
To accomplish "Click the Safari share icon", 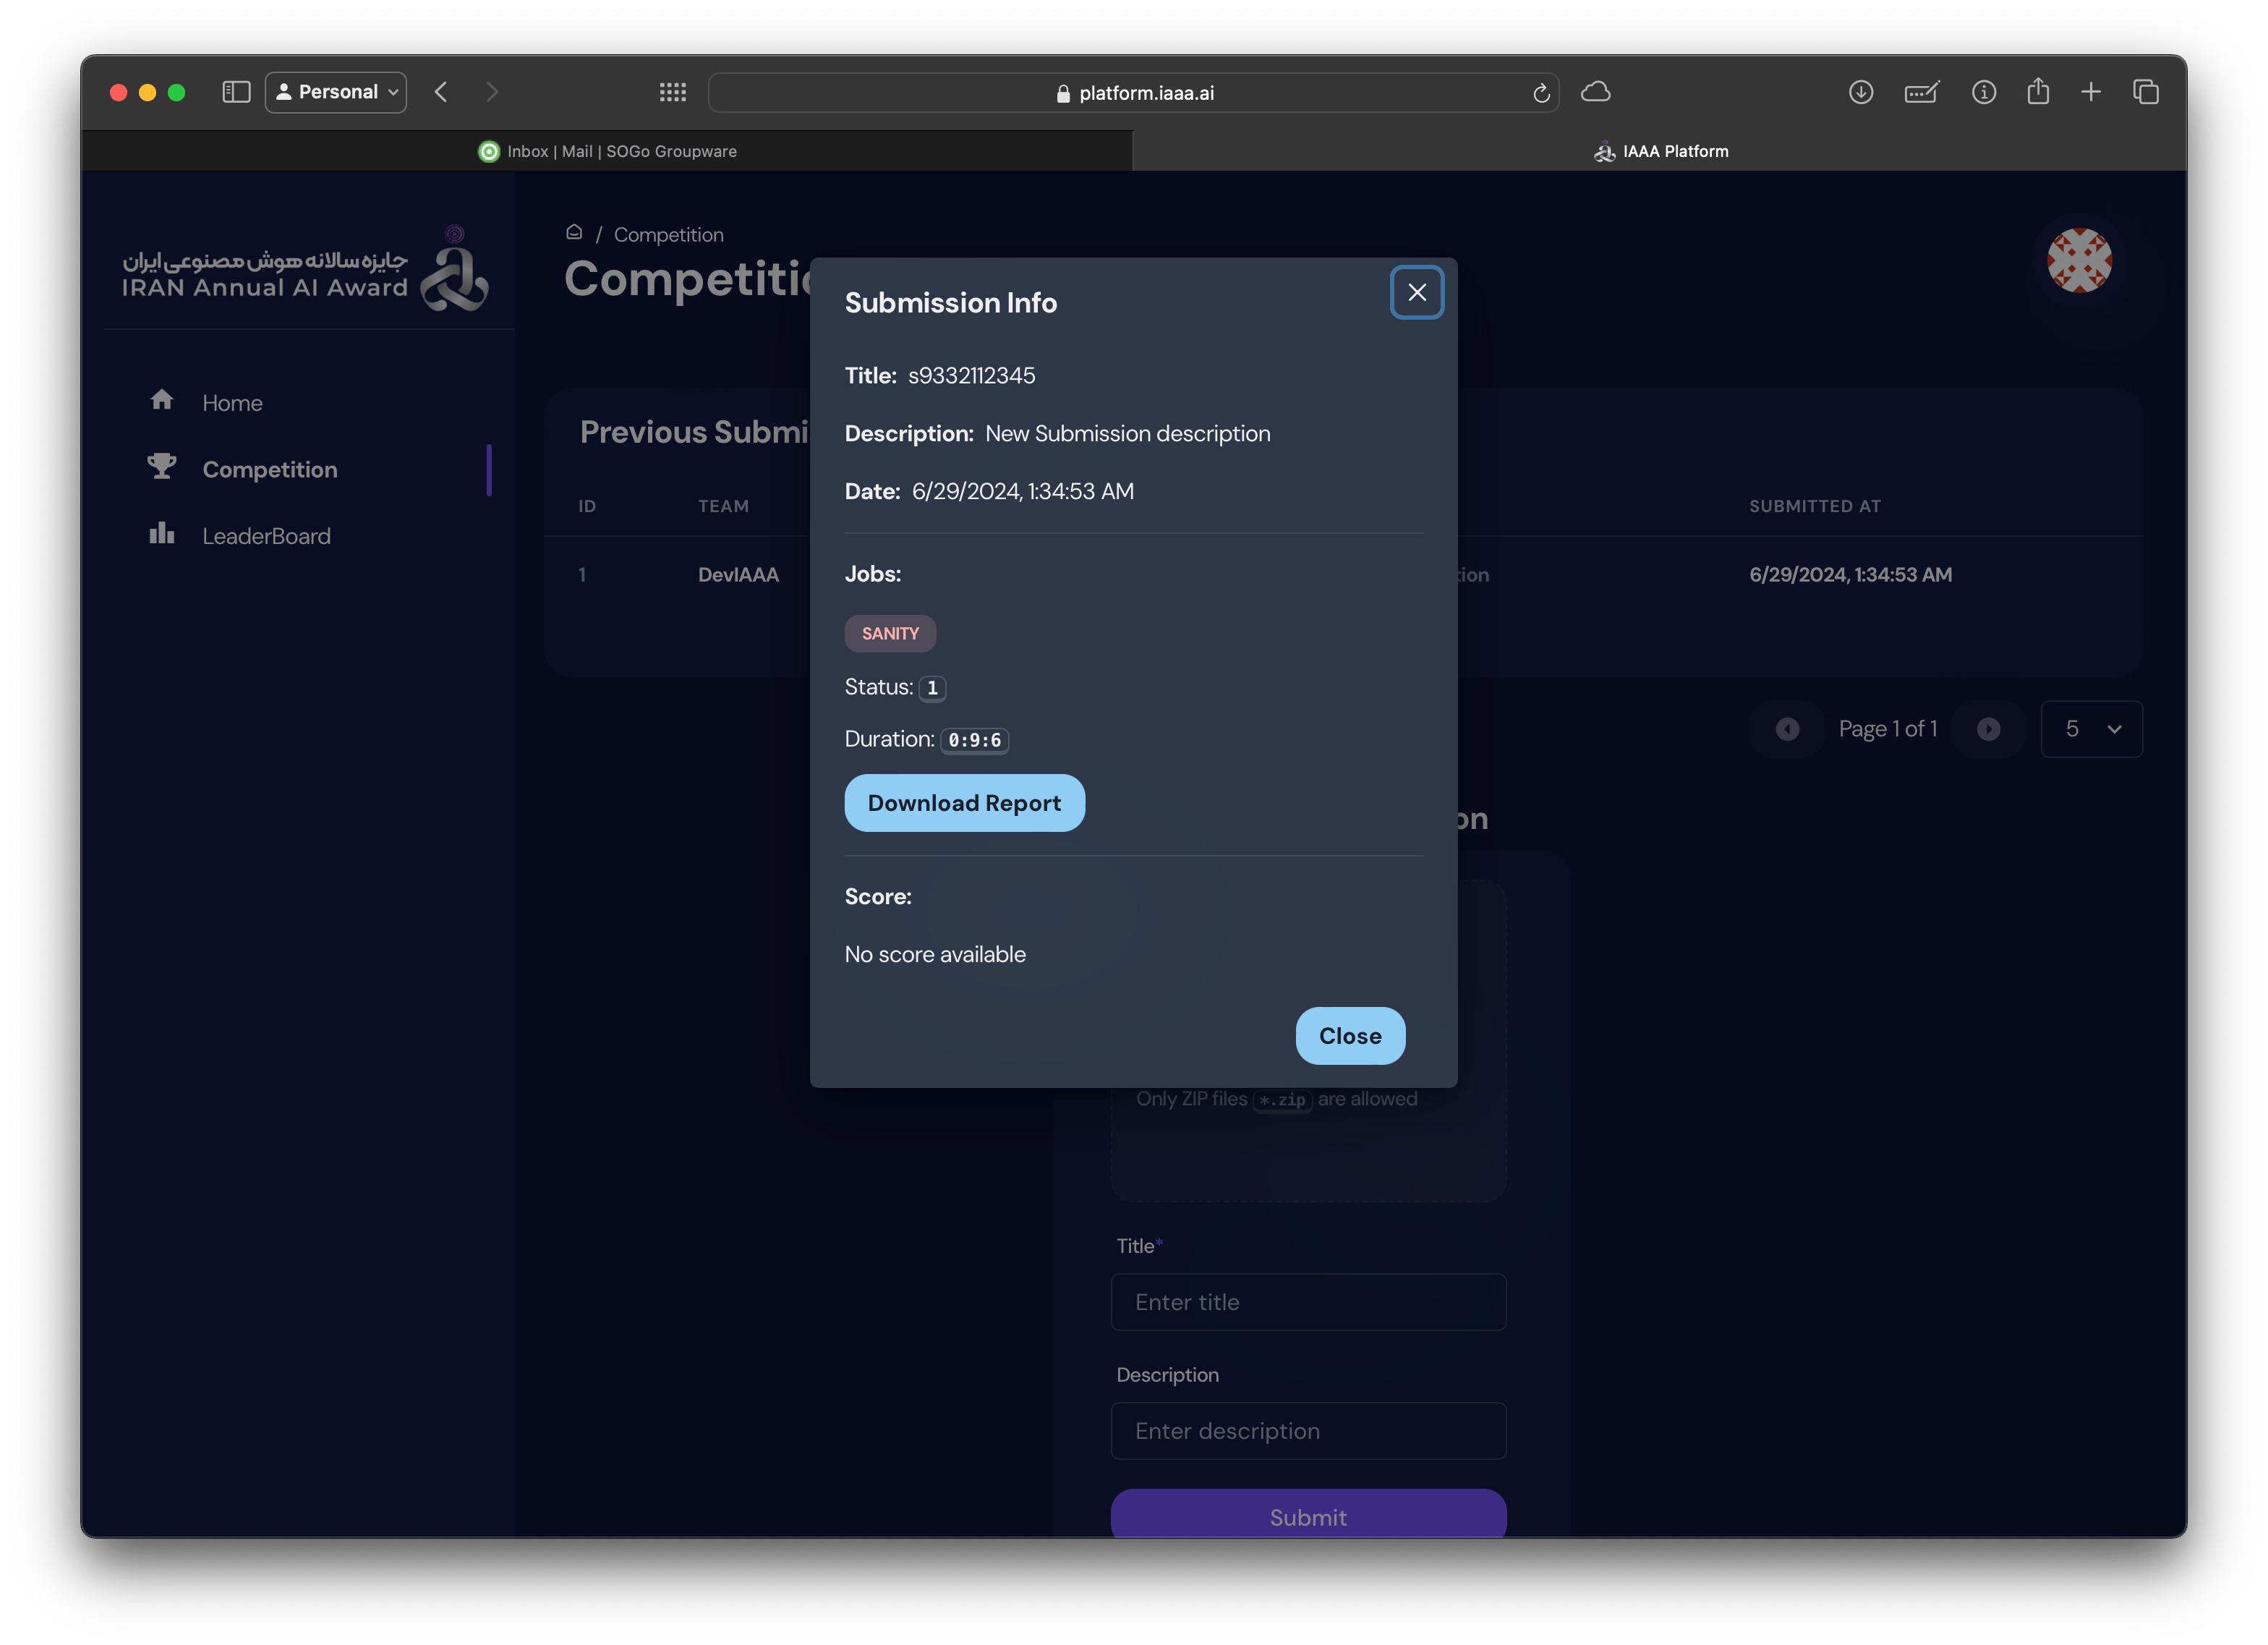I will tap(2038, 92).
